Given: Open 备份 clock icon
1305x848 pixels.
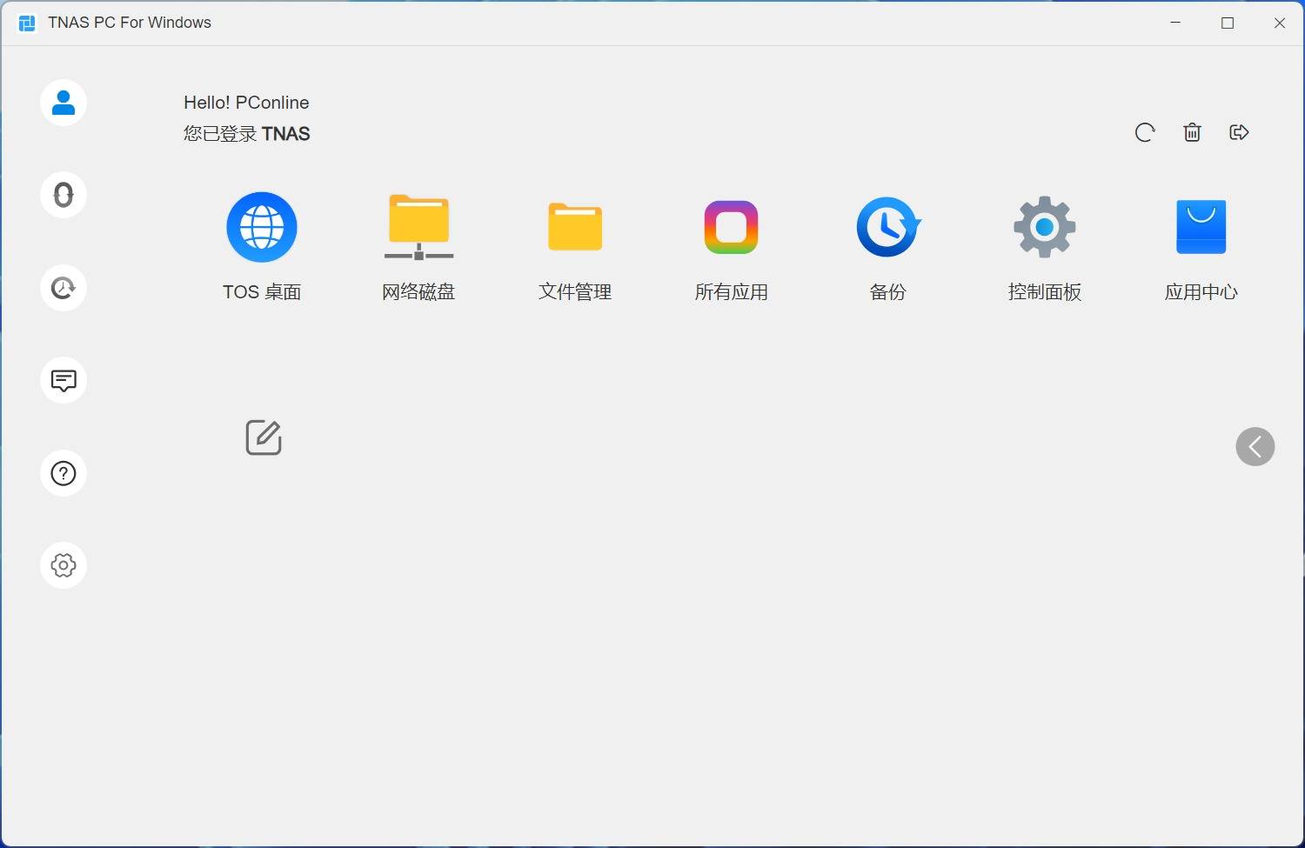Looking at the screenshot, I should 888,227.
